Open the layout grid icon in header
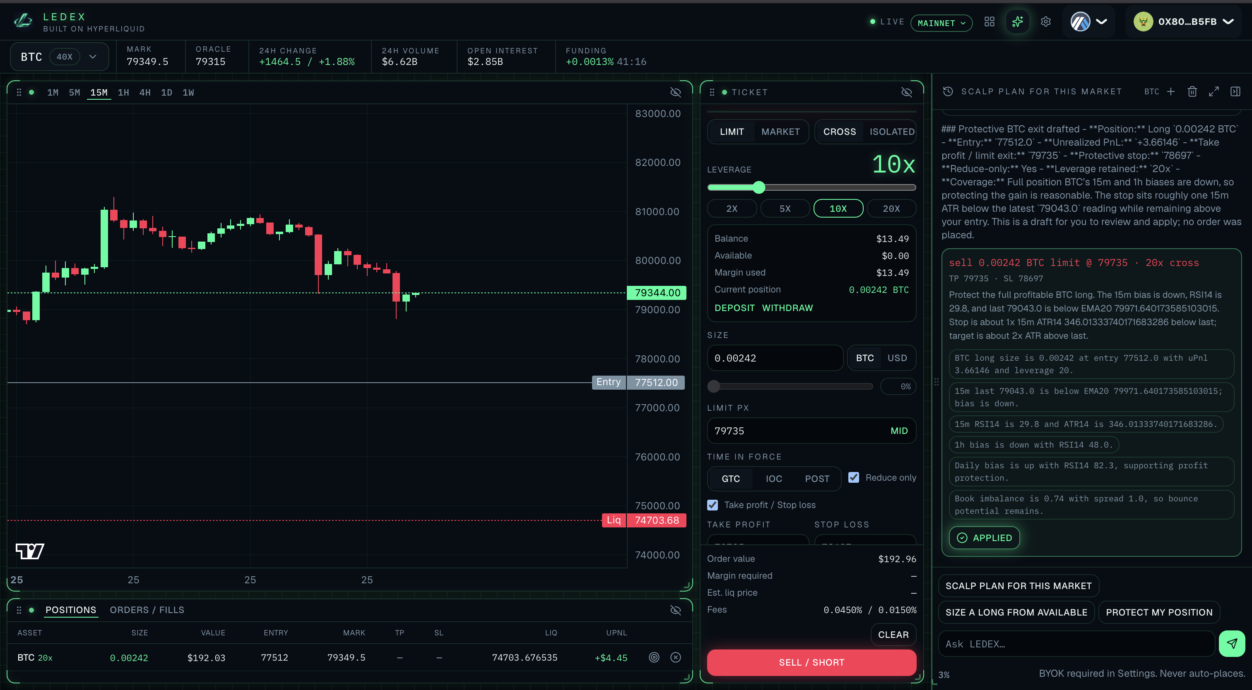This screenshot has width=1252, height=690. tap(989, 22)
